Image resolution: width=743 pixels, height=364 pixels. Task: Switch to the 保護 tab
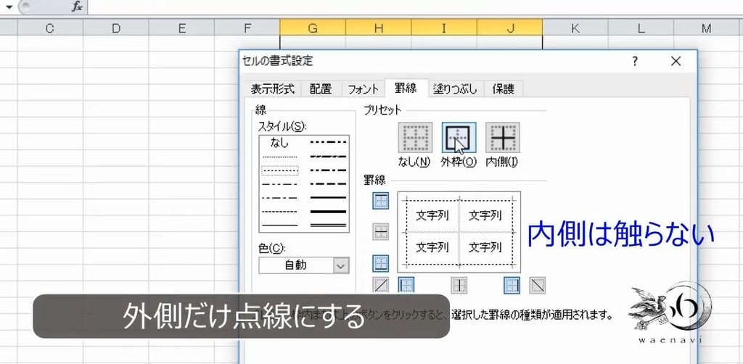point(504,88)
